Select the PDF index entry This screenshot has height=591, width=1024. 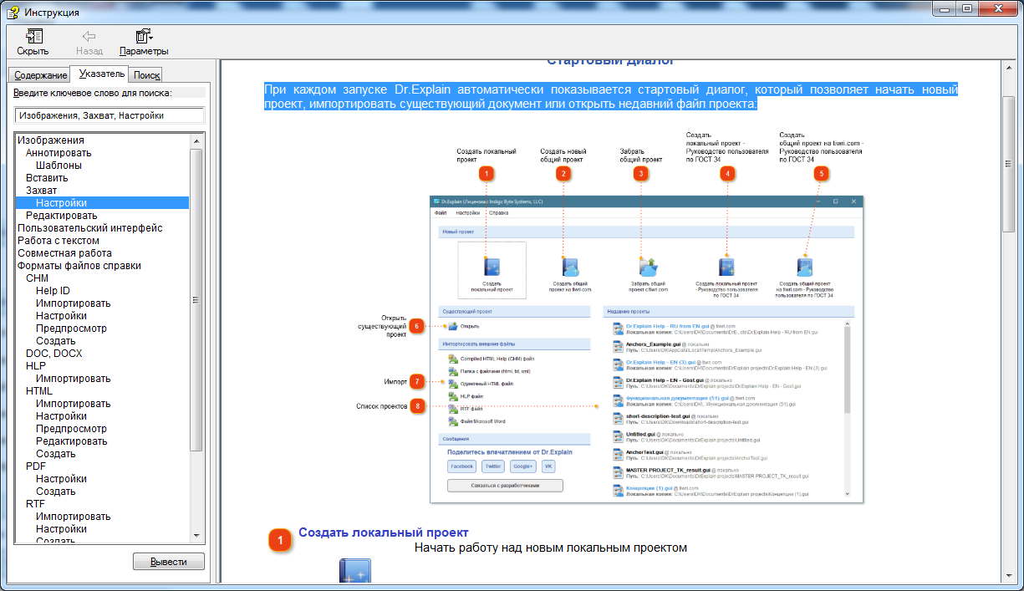point(36,466)
